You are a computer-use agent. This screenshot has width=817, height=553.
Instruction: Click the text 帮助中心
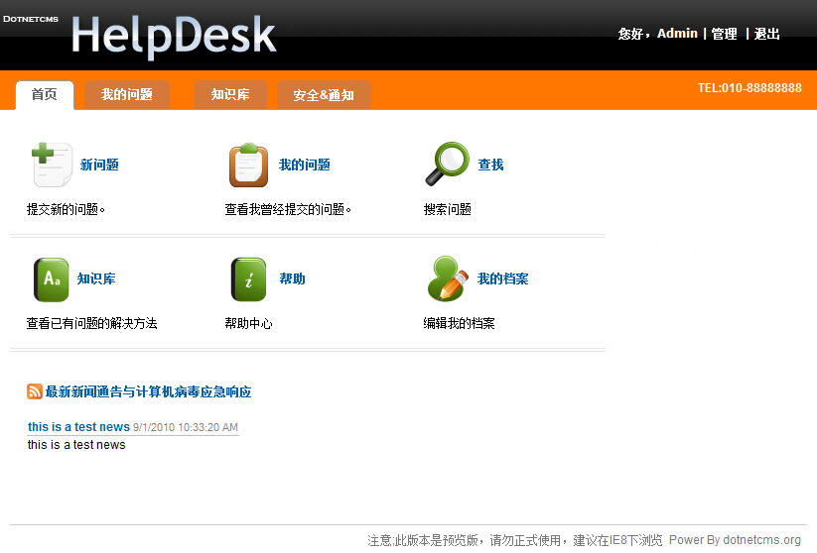(x=248, y=323)
